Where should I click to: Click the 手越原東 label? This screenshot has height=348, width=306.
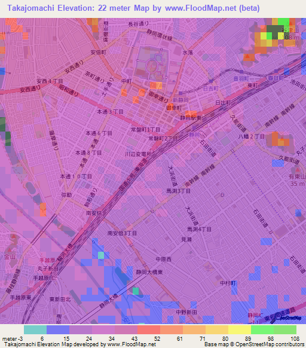point(20,297)
